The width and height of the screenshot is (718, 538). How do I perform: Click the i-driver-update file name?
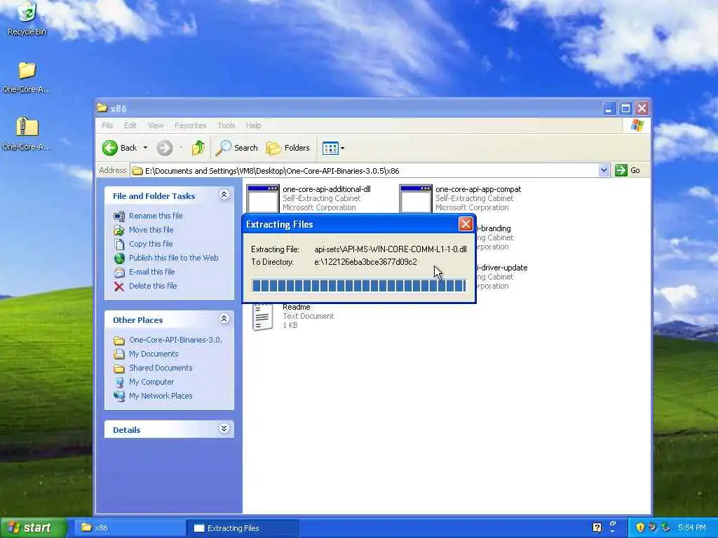[502, 268]
